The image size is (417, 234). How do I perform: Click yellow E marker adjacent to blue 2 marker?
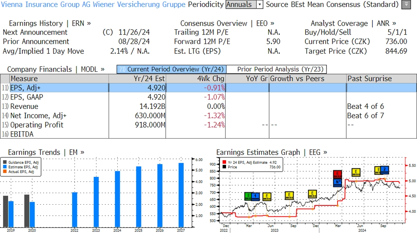coord(377,170)
